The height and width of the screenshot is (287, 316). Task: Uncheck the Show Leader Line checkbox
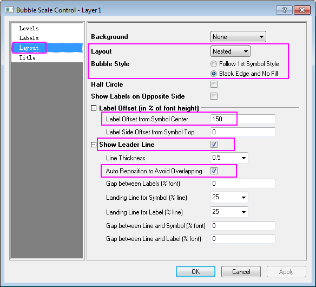pos(214,145)
